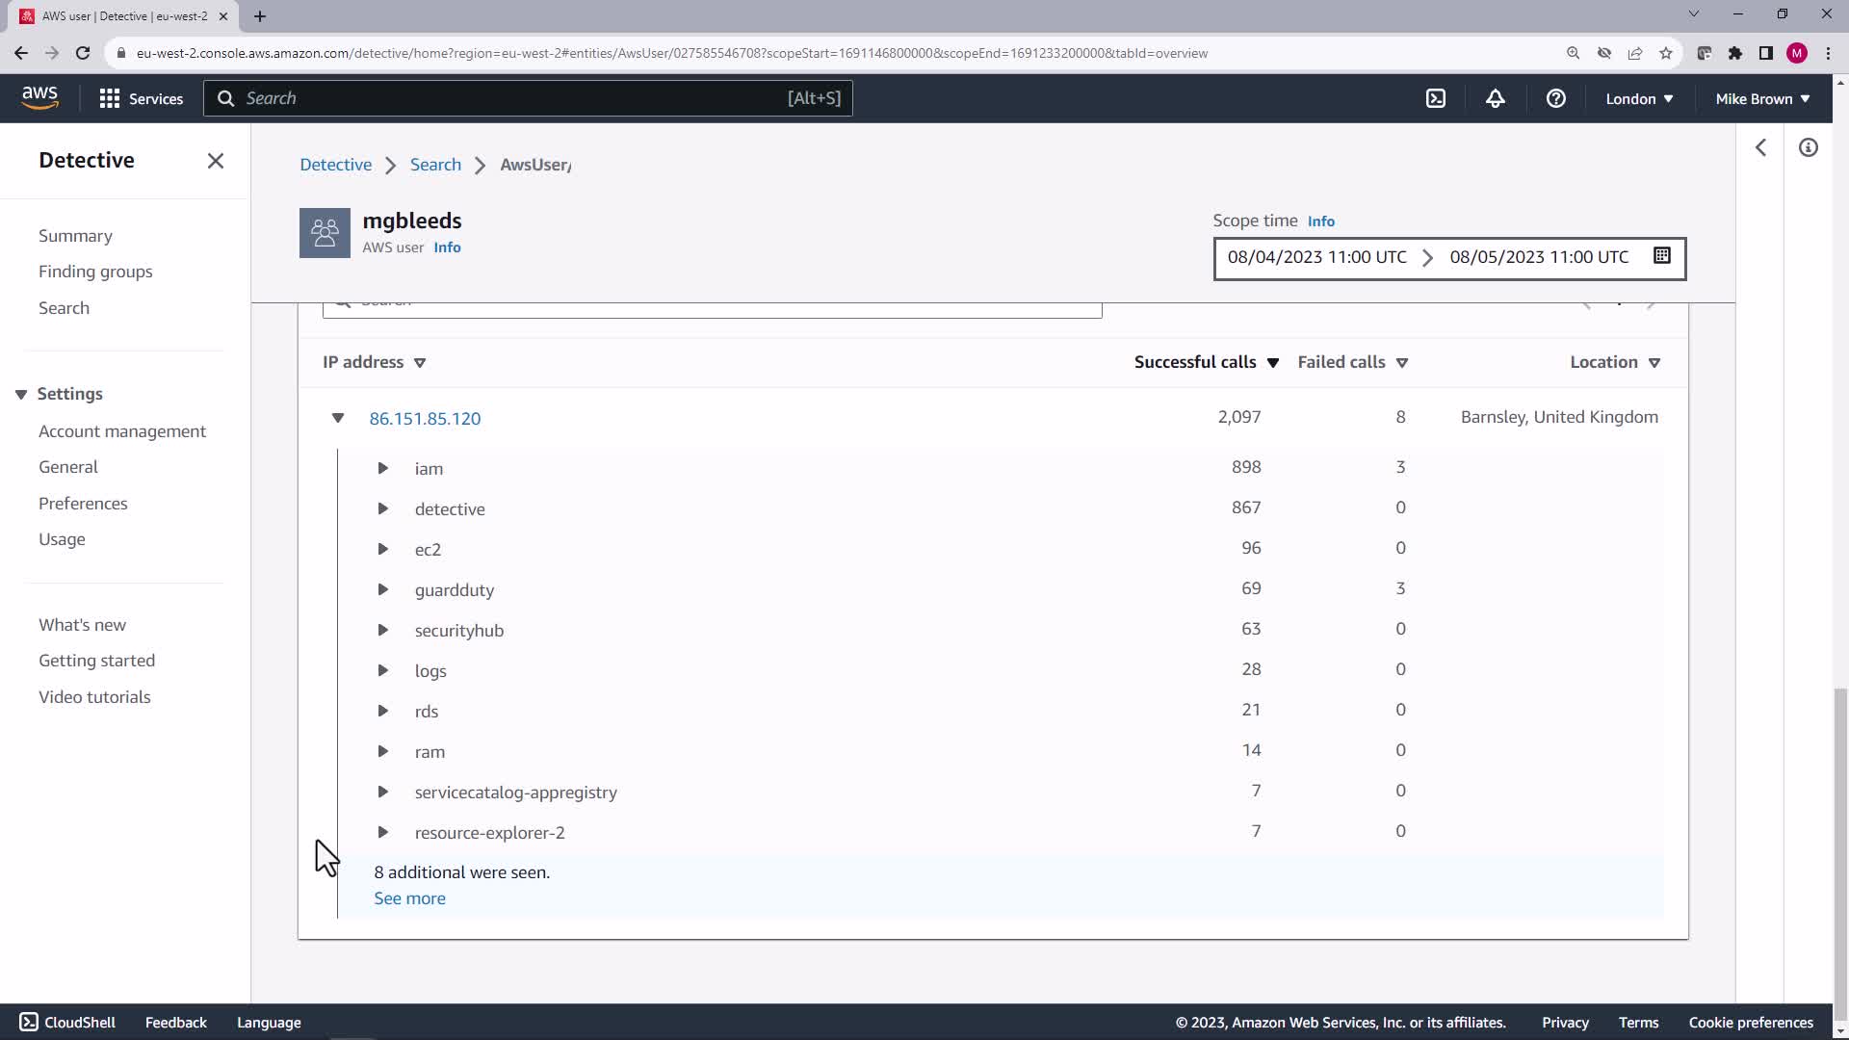Screen dimensions: 1849x1040
Task: Open Account management settings page
Action: [122, 431]
